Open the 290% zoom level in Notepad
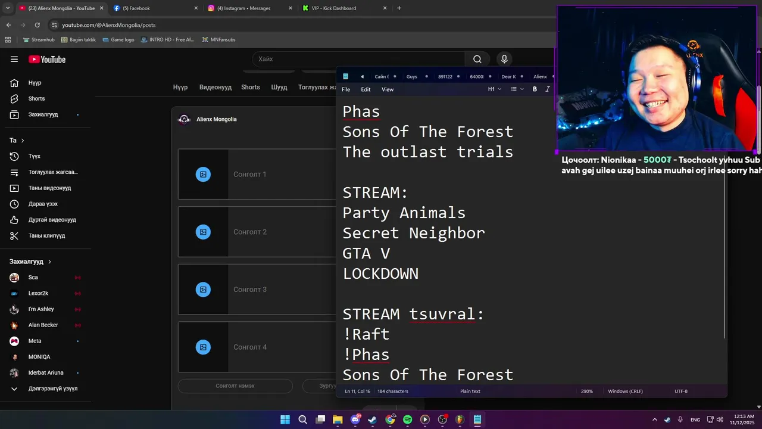The image size is (762, 429). click(x=587, y=391)
